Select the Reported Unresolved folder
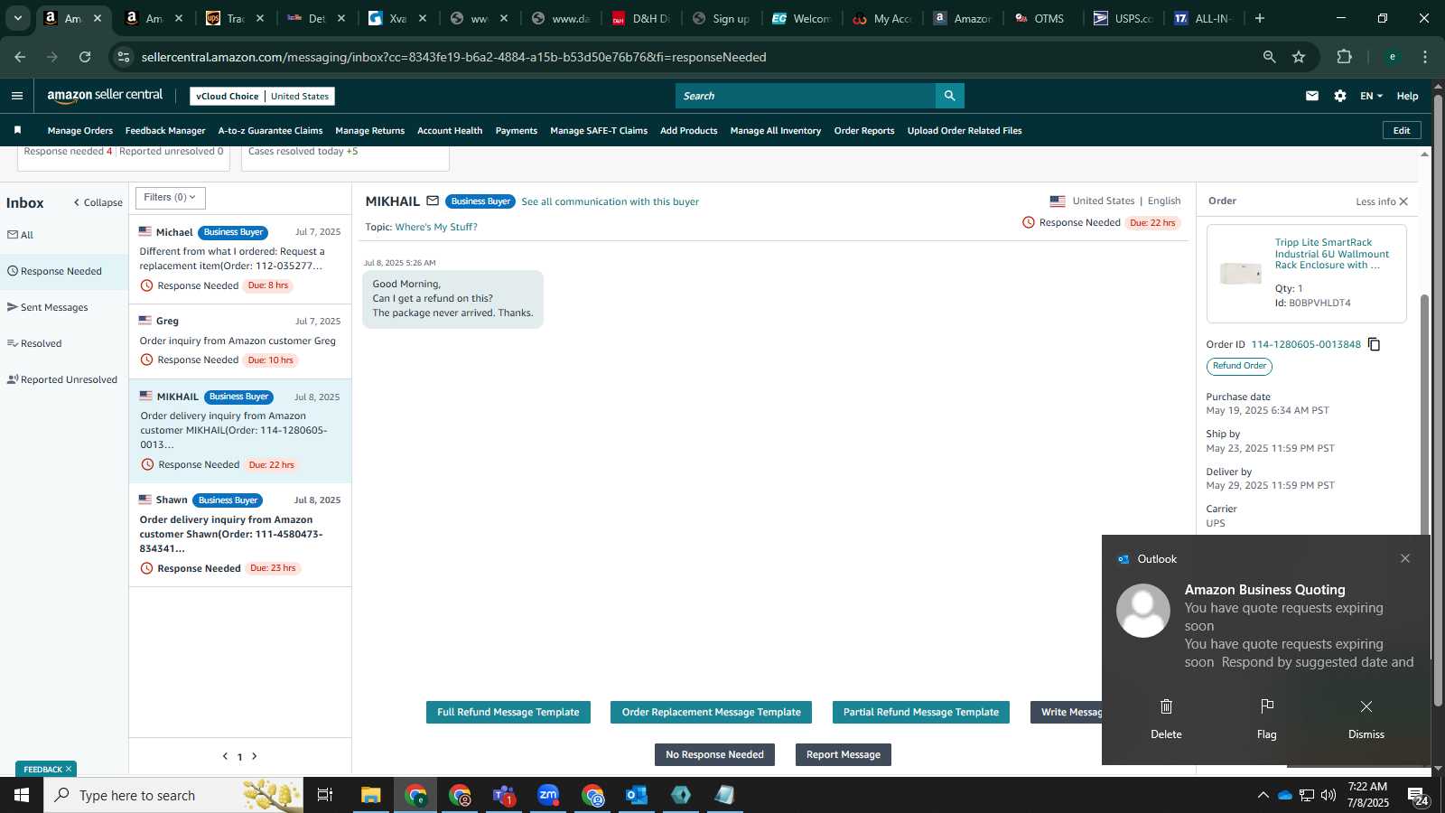The height and width of the screenshot is (813, 1445). [x=62, y=379]
